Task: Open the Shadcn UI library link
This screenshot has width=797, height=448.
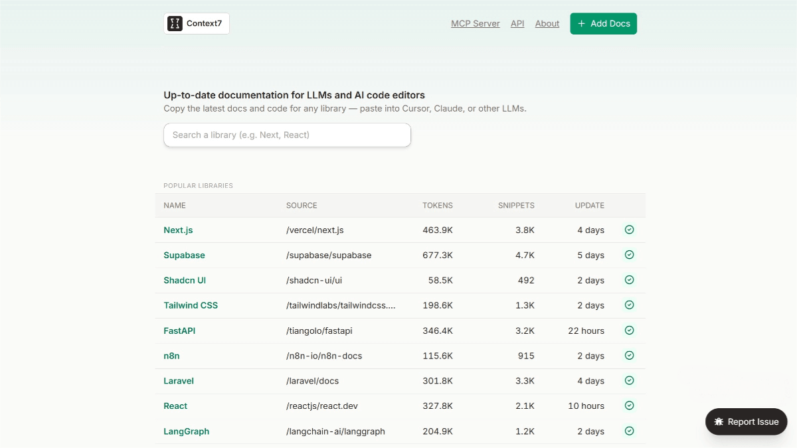Action: [x=185, y=280]
